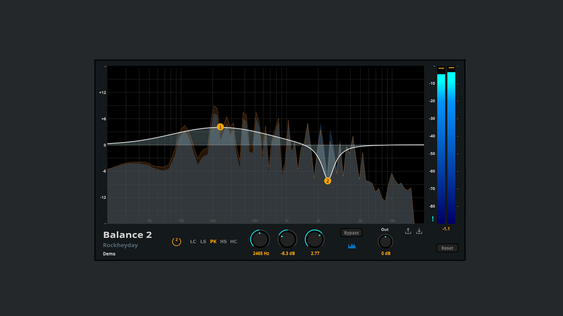Select EQ band node 1 on the curve
Image resolution: width=563 pixels, height=316 pixels.
221,127
